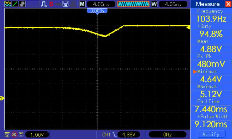Click the 0.000s horizontal trigger position marker

click(97, 11)
